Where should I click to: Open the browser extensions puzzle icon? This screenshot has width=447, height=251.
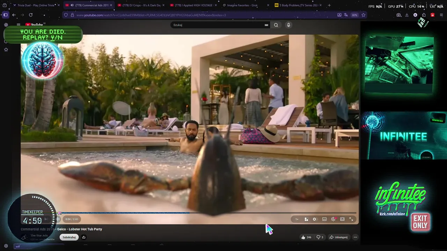(424, 15)
